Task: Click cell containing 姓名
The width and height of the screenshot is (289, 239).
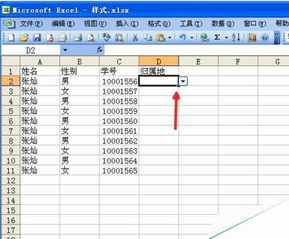Action: coord(40,71)
